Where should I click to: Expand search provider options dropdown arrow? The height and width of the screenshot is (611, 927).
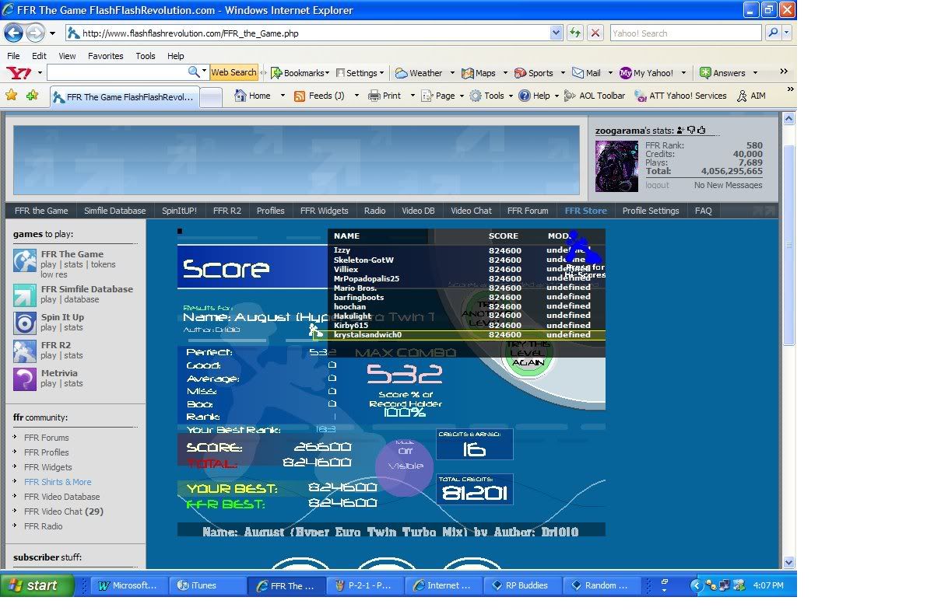click(x=787, y=33)
